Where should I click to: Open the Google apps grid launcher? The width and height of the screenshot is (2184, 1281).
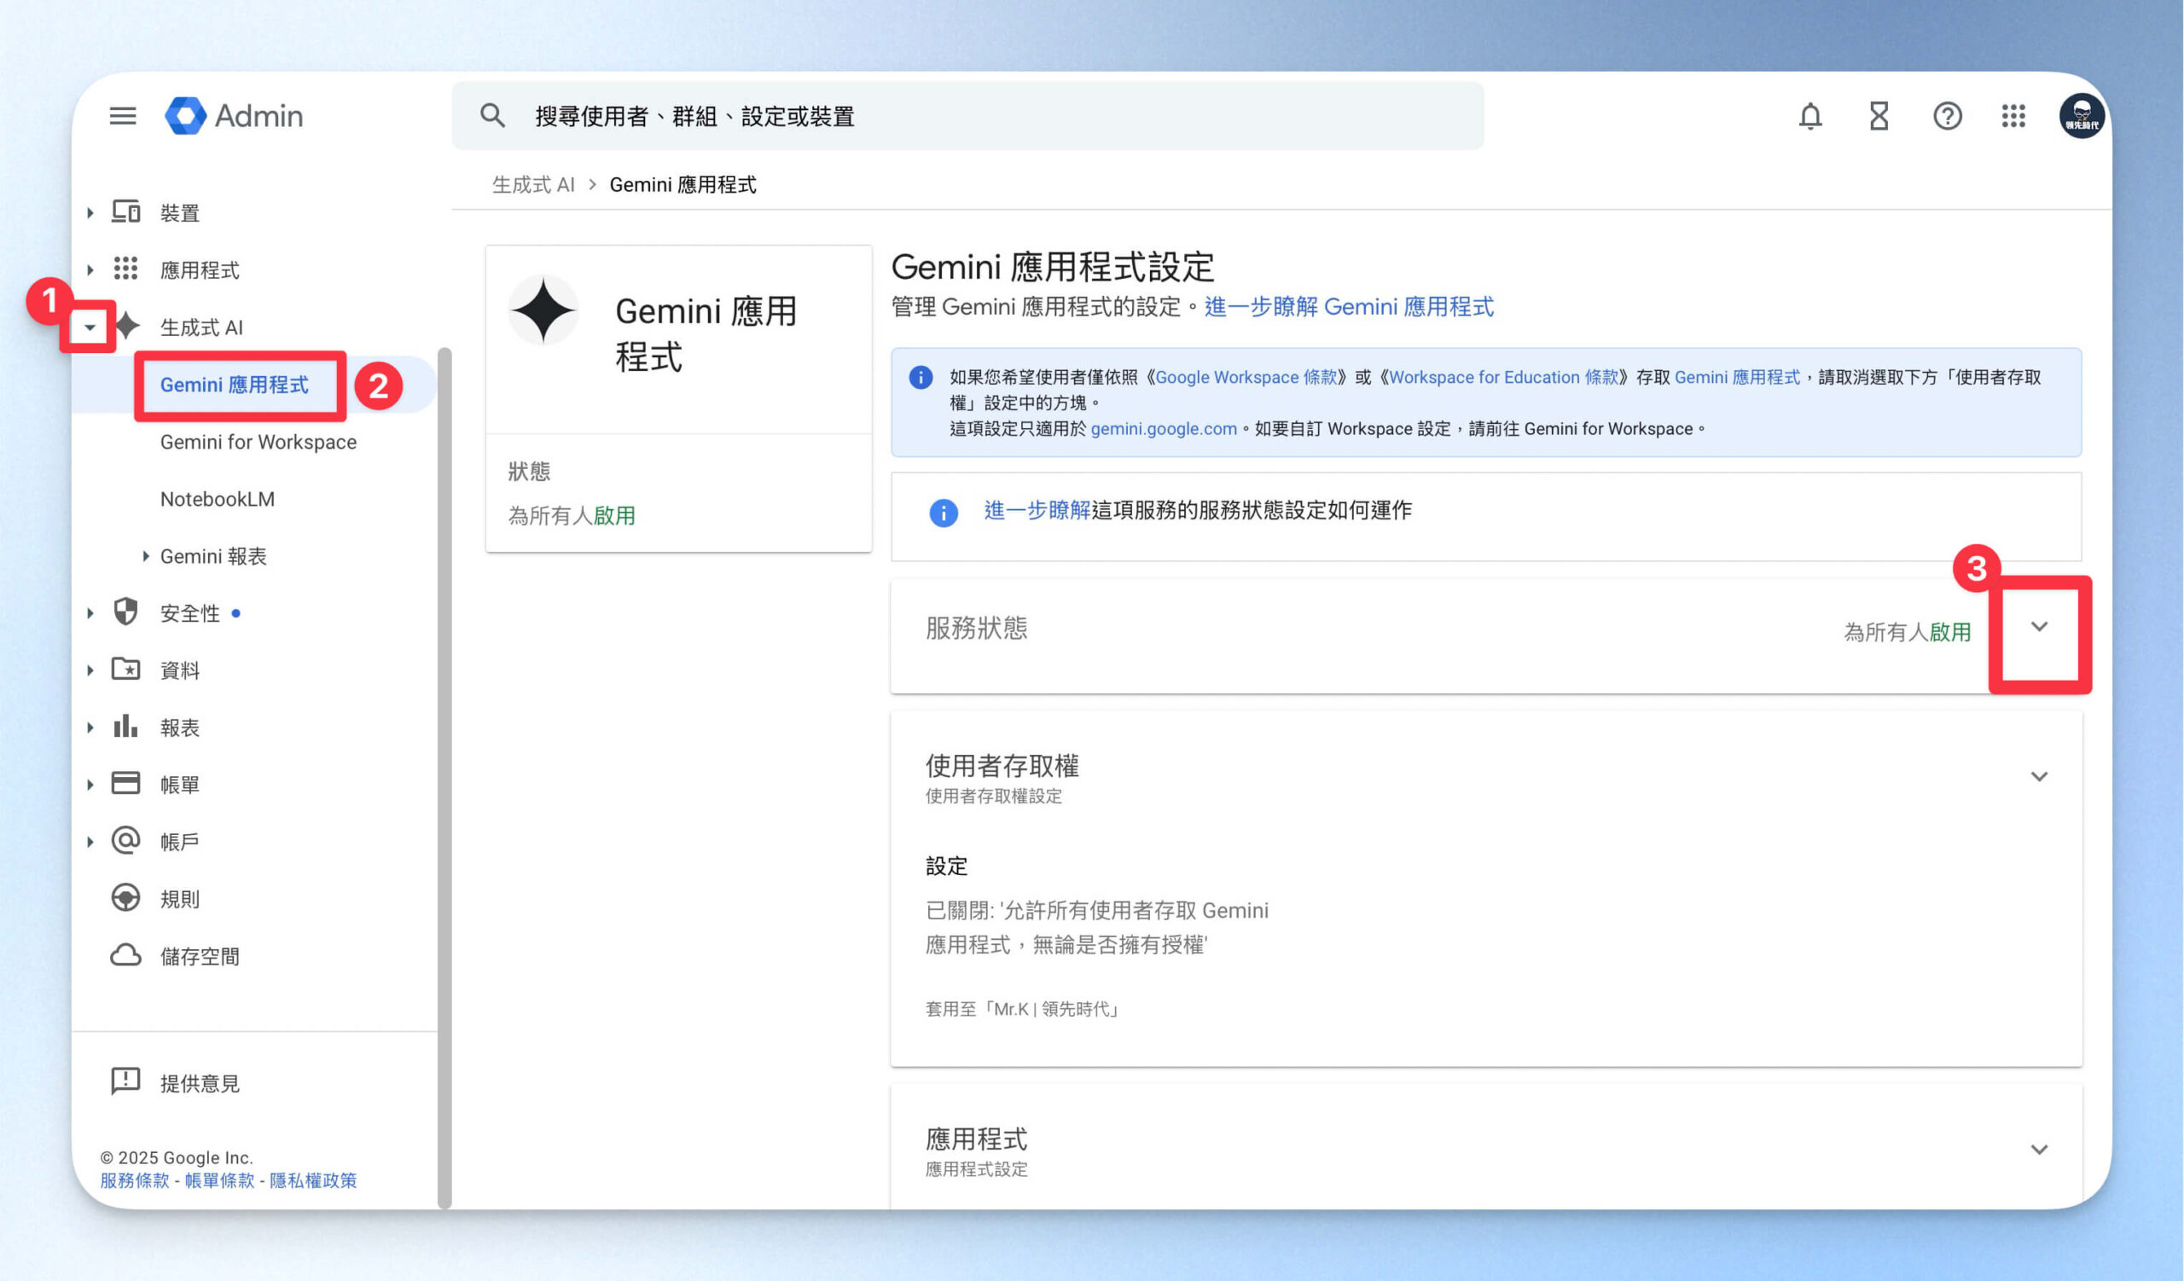tap(2013, 115)
